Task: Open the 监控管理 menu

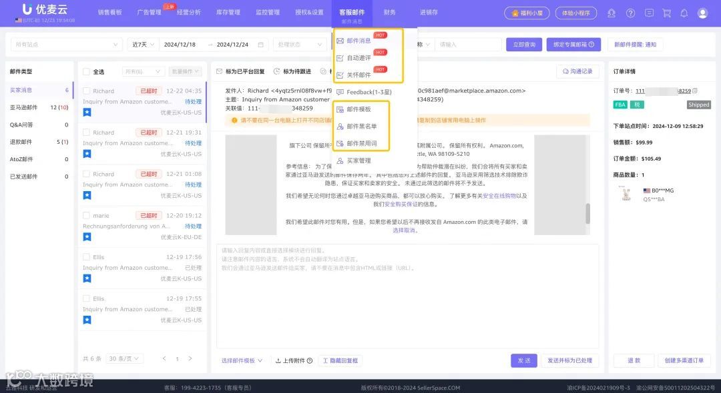Action: 268,13
